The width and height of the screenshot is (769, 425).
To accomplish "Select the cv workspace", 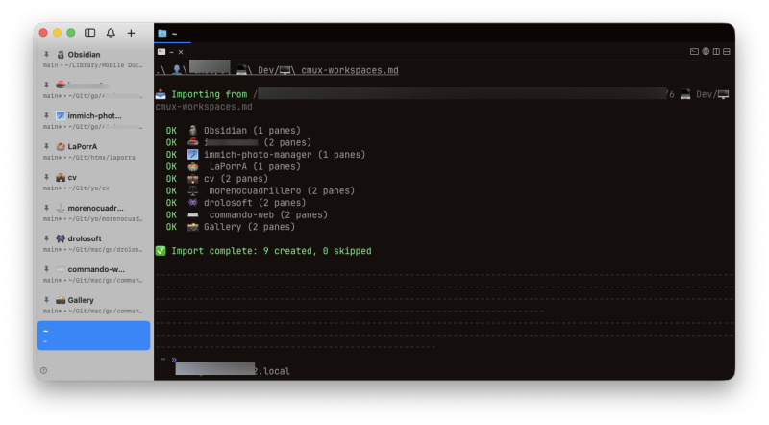I will pyautogui.click(x=94, y=183).
